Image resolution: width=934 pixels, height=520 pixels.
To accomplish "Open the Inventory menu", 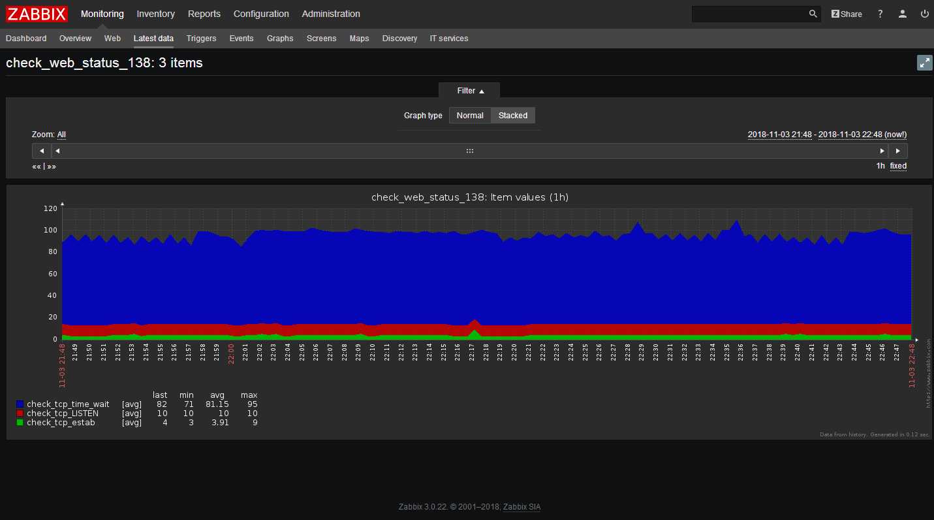I will (156, 14).
